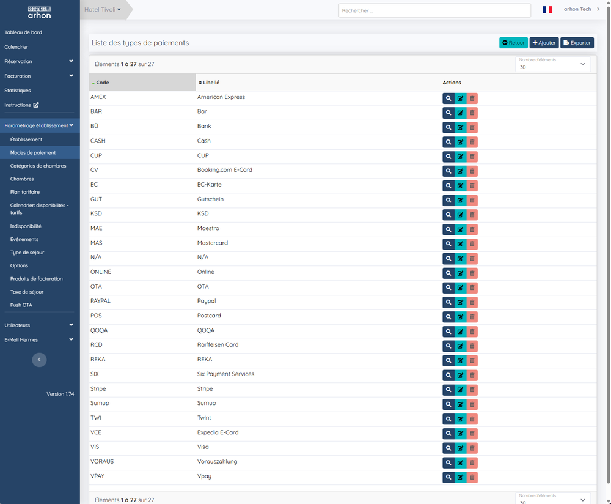This screenshot has height=504, width=611.
Task: Collapse the Paramétrage établissement section
Action: (39, 125)
